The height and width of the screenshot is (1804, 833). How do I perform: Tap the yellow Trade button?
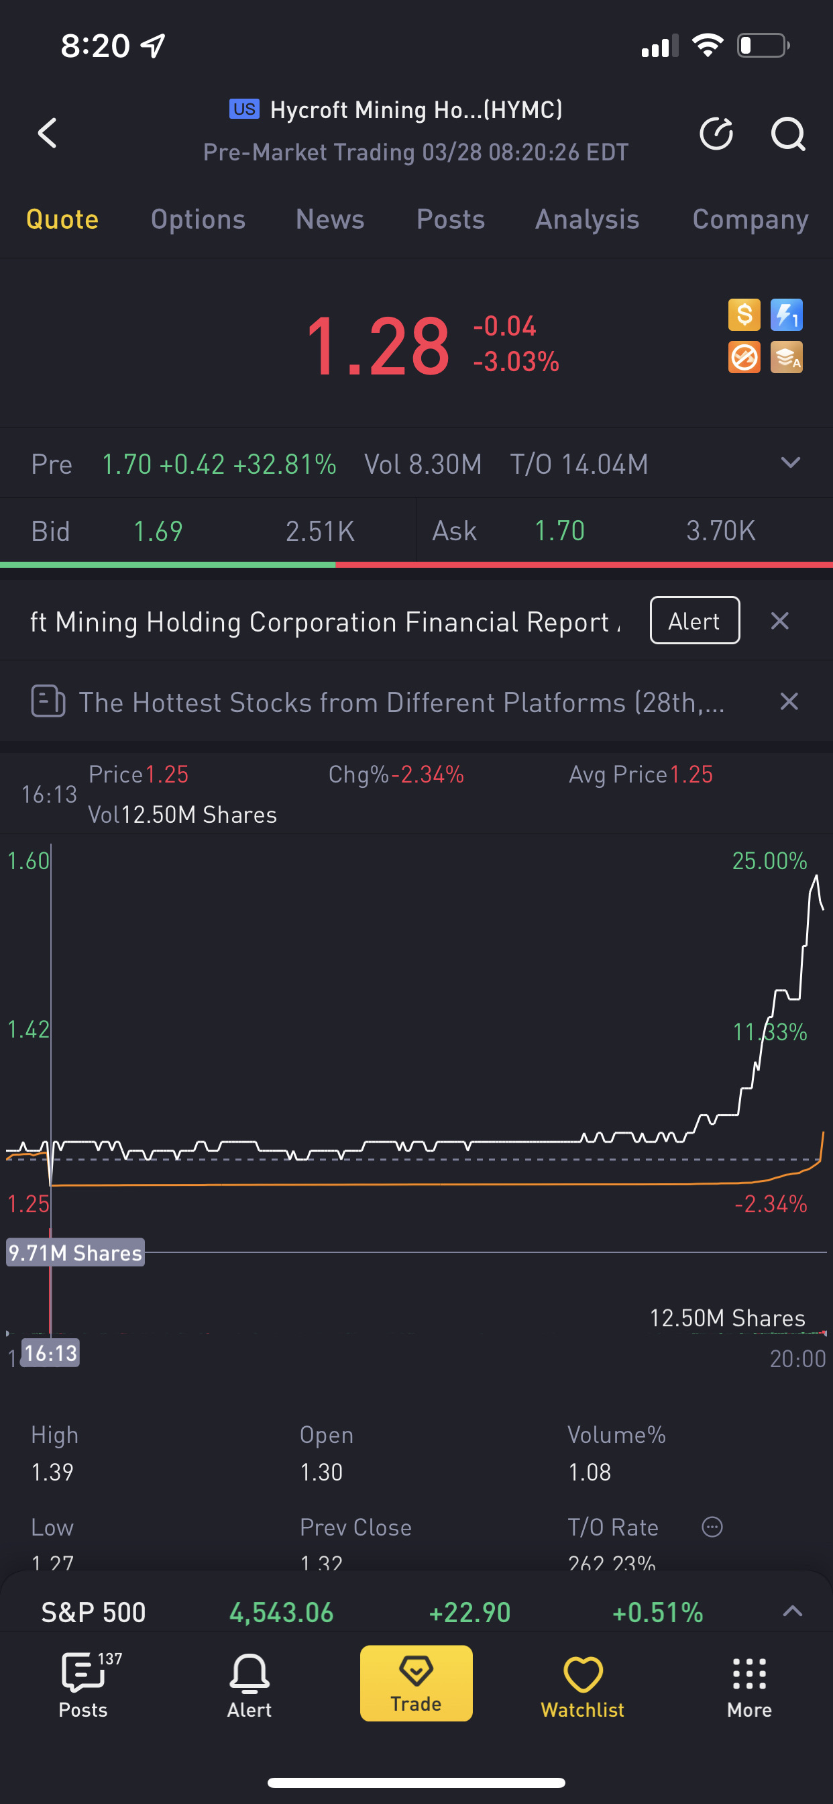coord(416,1683)
